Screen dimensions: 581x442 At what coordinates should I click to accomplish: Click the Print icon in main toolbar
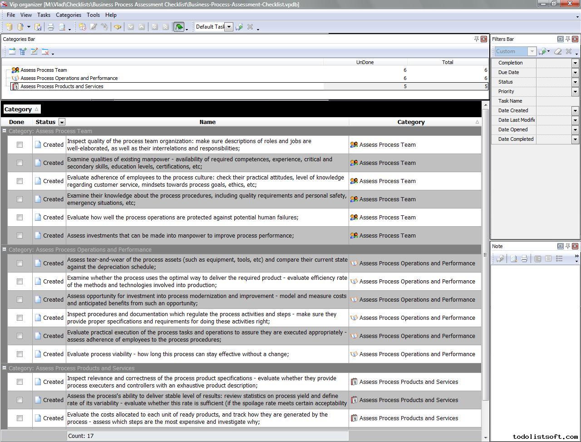coord(51,27)
